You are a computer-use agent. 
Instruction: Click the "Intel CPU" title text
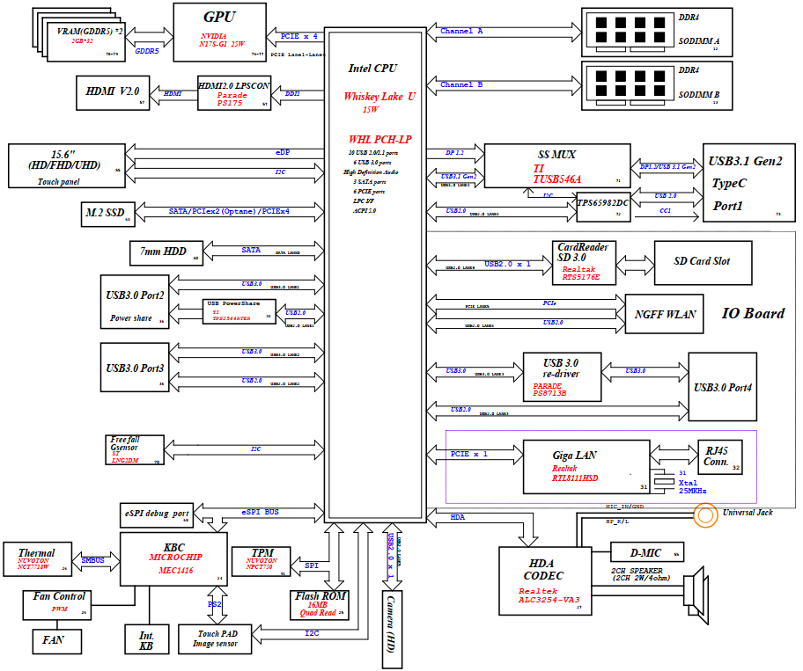point(372,69)
